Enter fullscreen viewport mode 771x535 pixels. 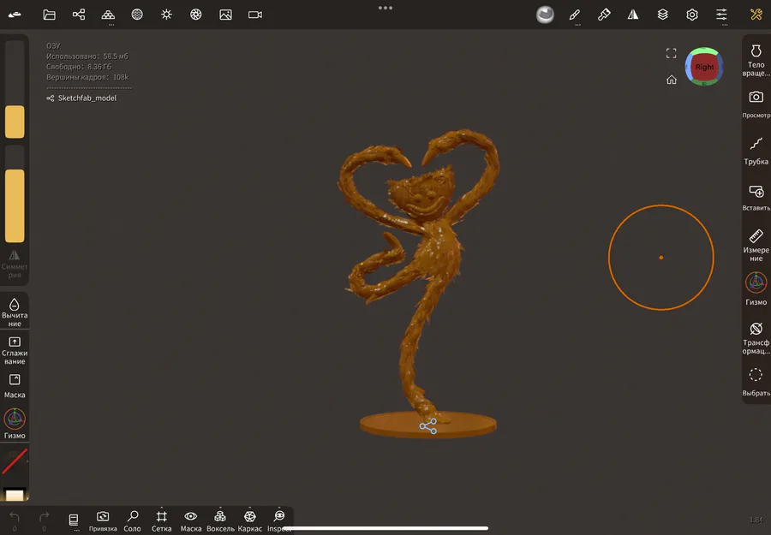point(671,53)
